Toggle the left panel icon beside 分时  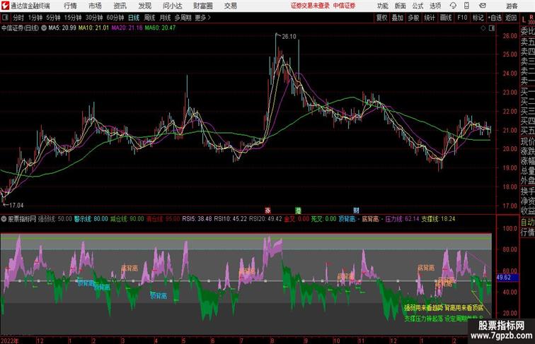coord(5,18)
